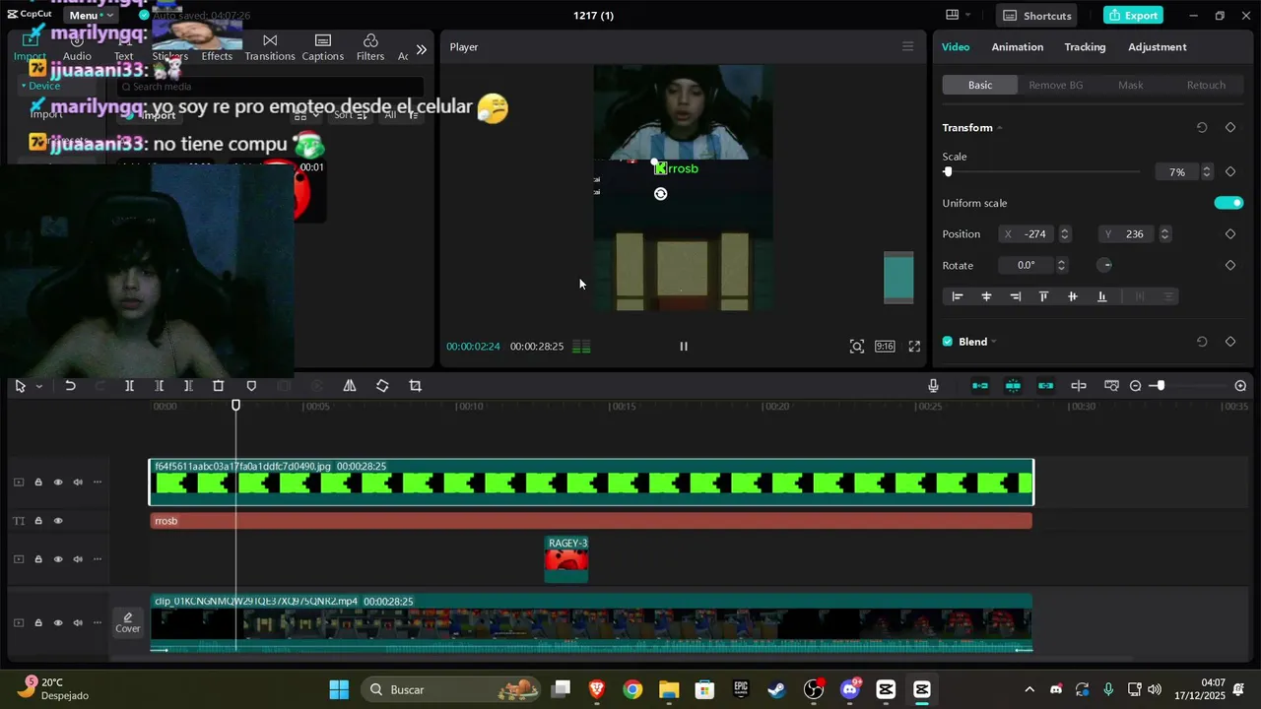The height and width of the screenshot is (709, 1261).
Task: Open the Player panel hamburger menu
Action: click(x=908, y=47)
